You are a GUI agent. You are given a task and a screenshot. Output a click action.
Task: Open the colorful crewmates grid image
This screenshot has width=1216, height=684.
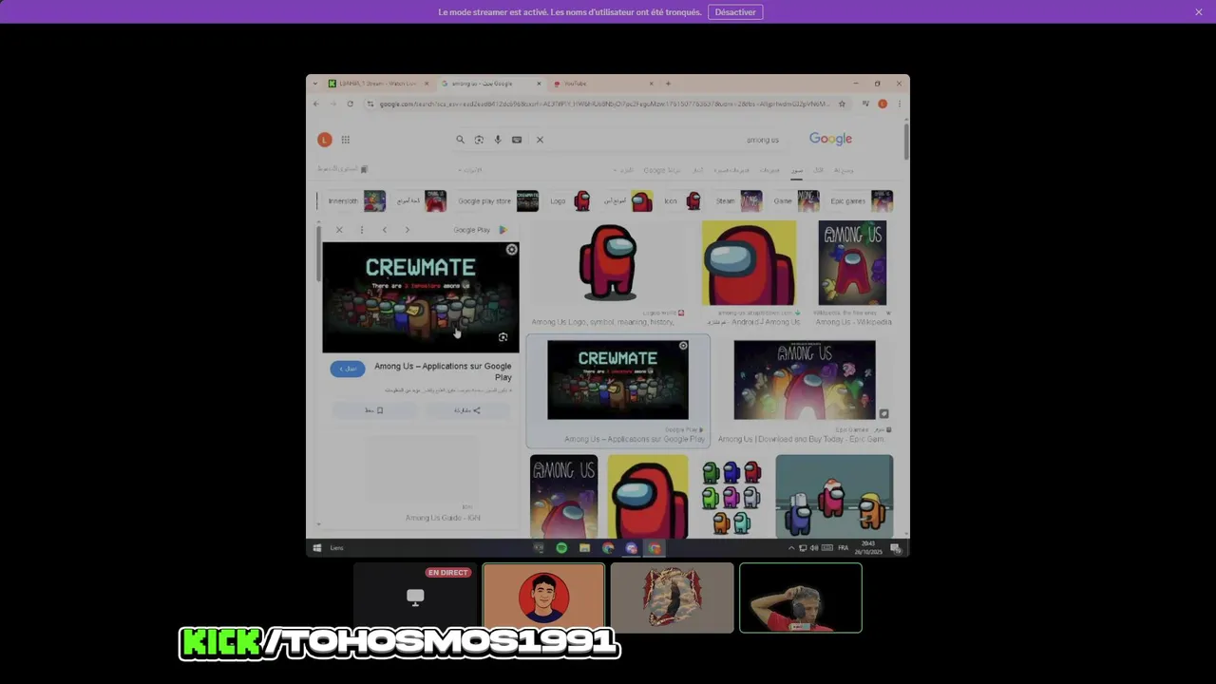click(x=731, y=496)
